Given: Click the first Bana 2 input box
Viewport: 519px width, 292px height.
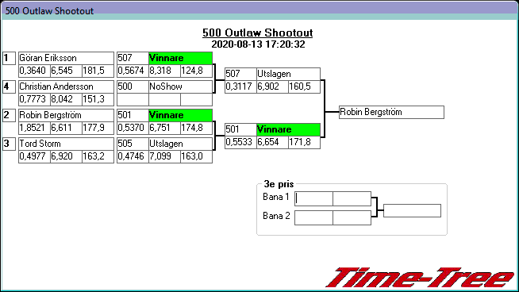Looking at the screenshot, I should click(x=313, y=218).
